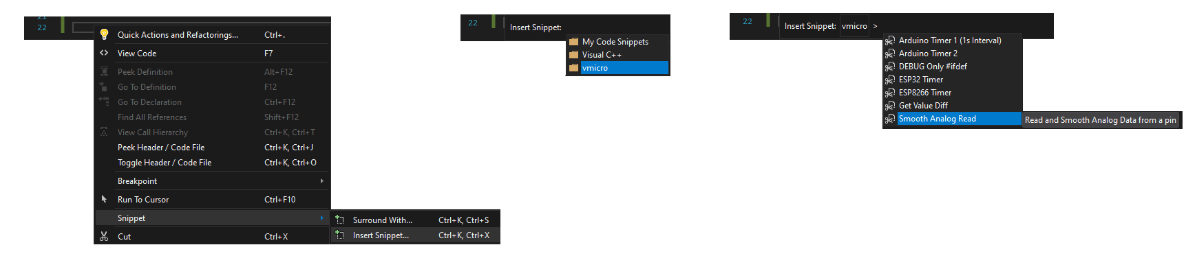This screenshot has height=256, width=1186.
Task: Click the chevron after vmicro breadcrumb
Action: [x=875, y=27]
